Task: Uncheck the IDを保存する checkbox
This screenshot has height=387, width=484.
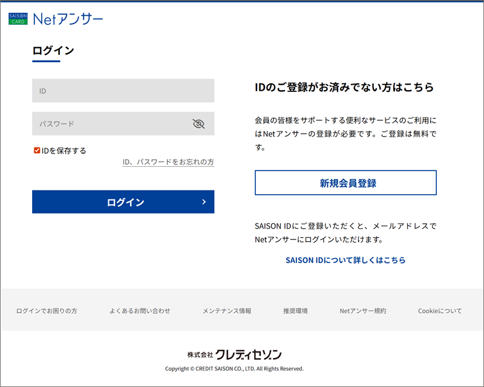Action: pos(37,151)
